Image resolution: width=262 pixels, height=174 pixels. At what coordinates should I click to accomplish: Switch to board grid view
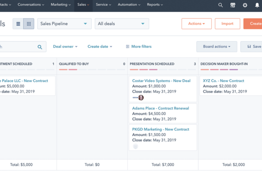point(29,24)
